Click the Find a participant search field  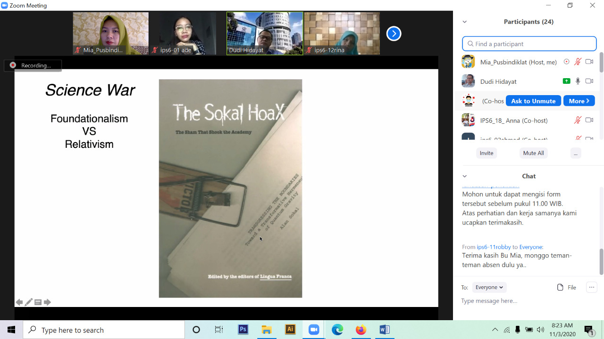click(x=529, y=44)
